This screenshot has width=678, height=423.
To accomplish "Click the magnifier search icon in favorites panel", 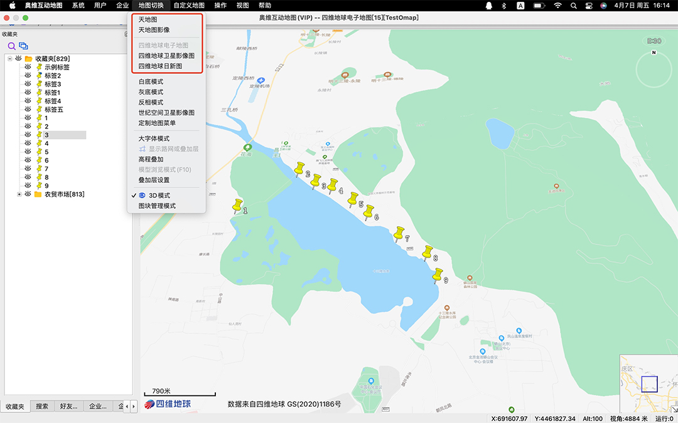I will click(x=12, y=46).
